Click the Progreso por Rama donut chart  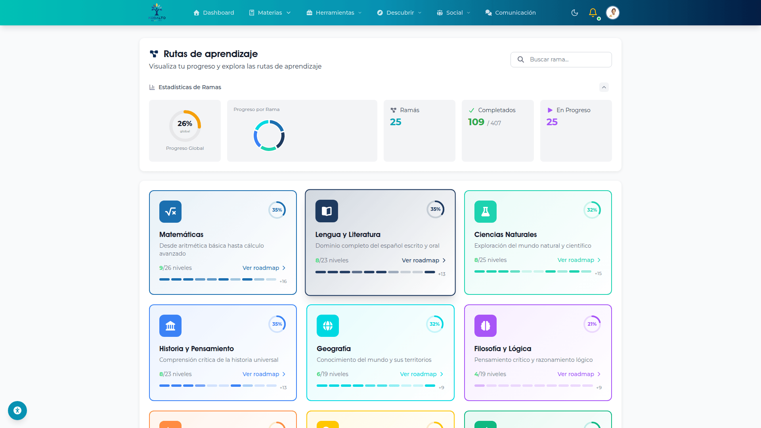pos(269,136)
